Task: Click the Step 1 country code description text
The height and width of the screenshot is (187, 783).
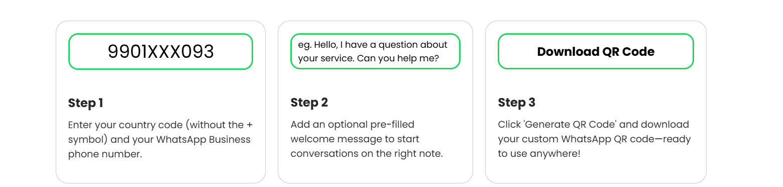Action: coord(160,139)
